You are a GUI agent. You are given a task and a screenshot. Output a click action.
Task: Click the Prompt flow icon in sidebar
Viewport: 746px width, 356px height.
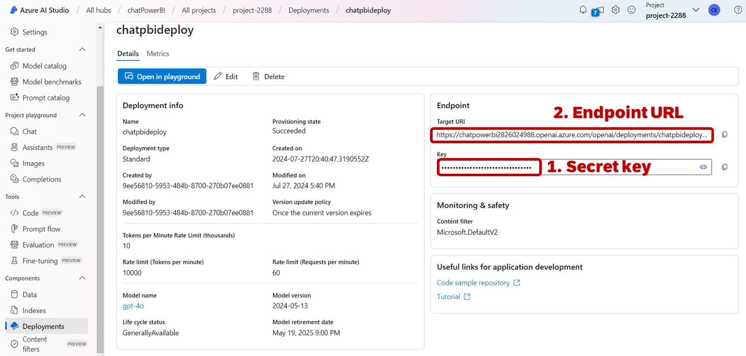(14, 228)
